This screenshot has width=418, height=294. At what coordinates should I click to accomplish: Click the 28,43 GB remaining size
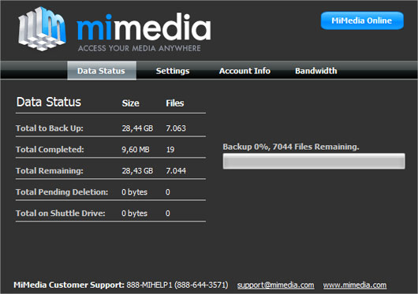pyautogui.click(x=137, y=171)
